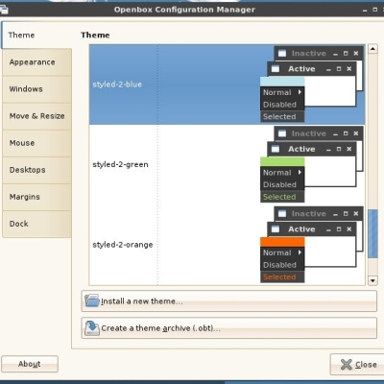This screenshot has width=384, height=384.
Task: Click the light blue swatch in styled-2-blue preview
Action: click(x=282, y=82)
